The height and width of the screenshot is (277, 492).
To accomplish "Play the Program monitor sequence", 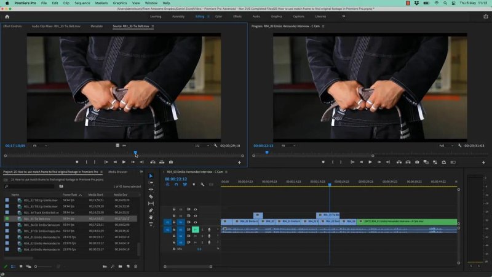I will point(370,162).
